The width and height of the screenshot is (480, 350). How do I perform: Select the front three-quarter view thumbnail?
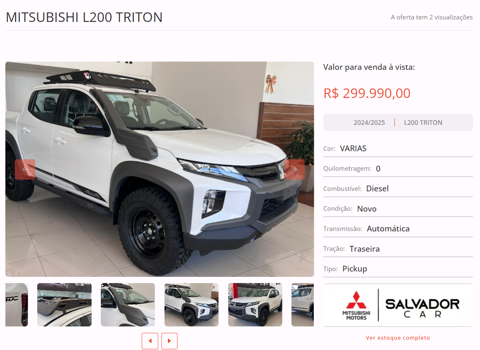pyautogui.click(x=192, y=305)
